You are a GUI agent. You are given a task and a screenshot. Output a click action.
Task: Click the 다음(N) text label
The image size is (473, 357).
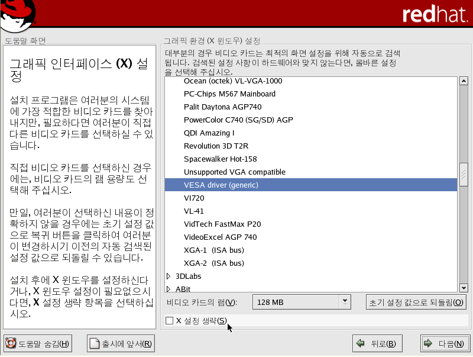(451, 343)
